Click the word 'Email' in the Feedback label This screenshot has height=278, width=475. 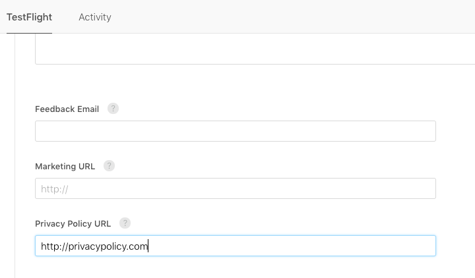88,109
